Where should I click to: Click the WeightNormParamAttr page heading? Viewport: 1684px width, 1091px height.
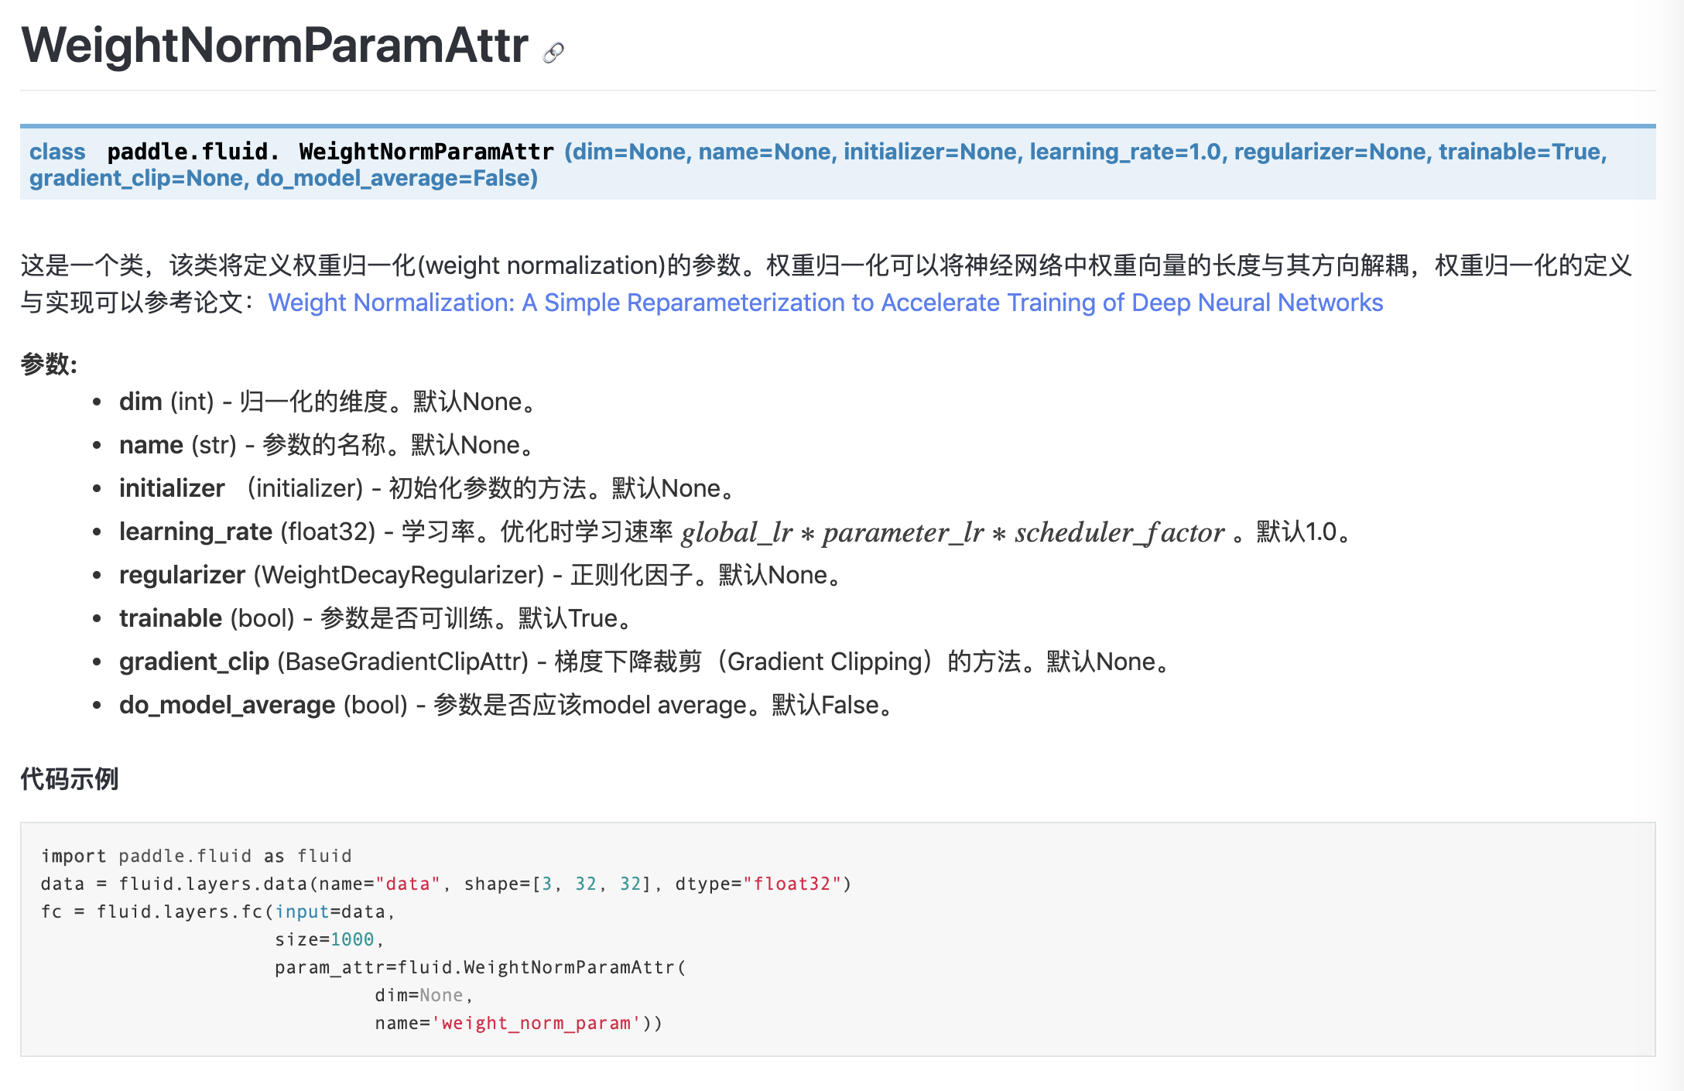[x=275, y=45]
